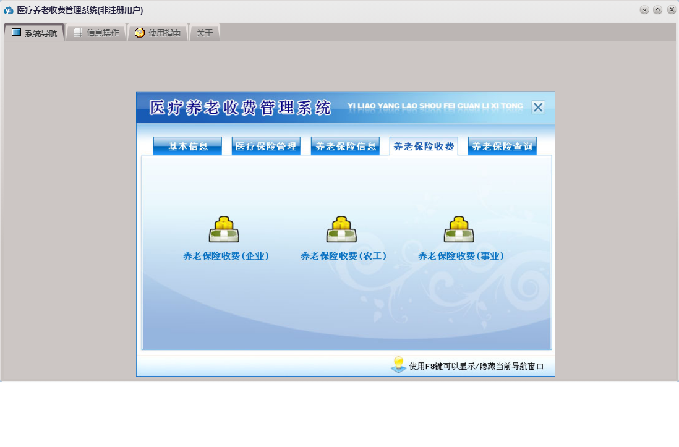Switch to the 医疗保险管理 tab

[266, 146]
